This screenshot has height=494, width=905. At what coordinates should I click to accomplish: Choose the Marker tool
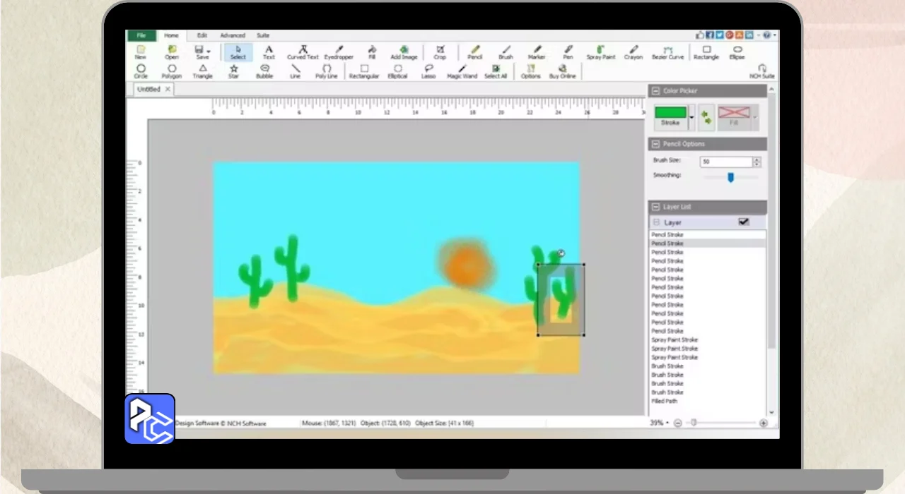pos(537,52)
